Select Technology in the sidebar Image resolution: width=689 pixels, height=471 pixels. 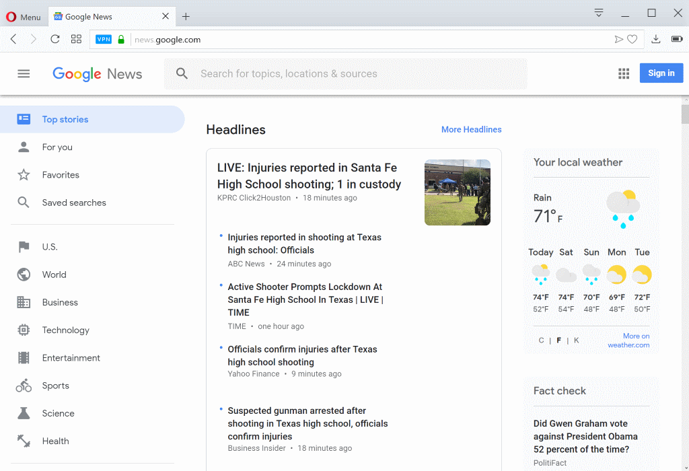pos(65,330)
